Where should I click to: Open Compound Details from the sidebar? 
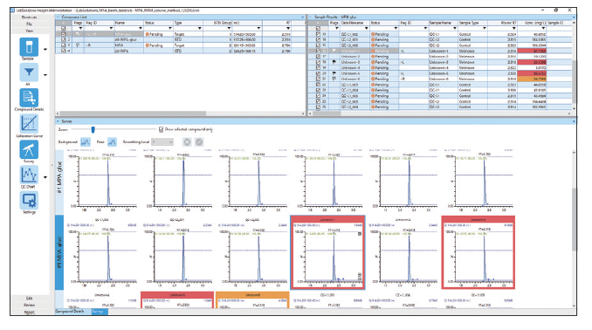[29, 98]
